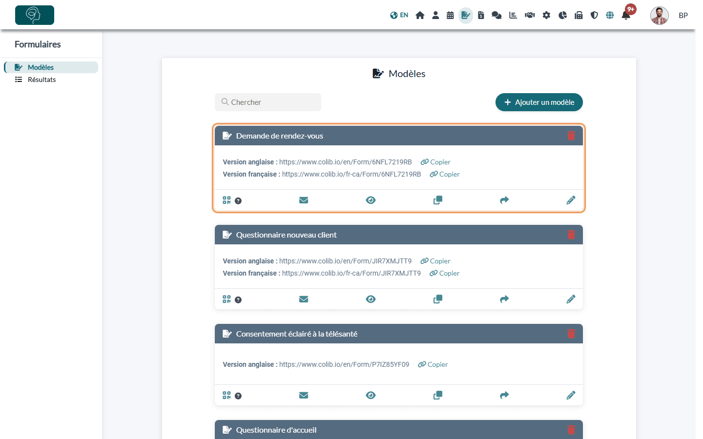
Task: Click the Chercher search field
Action: 268,102
